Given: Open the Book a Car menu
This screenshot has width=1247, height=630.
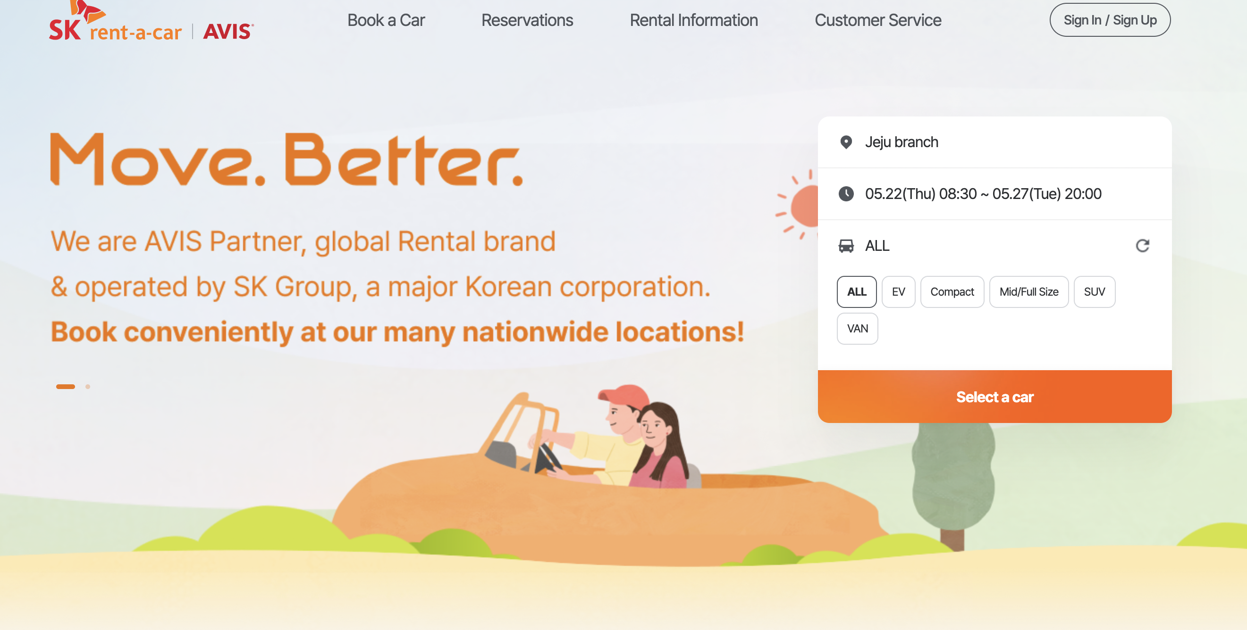Looking at the screenshot, I should (386, 20).
